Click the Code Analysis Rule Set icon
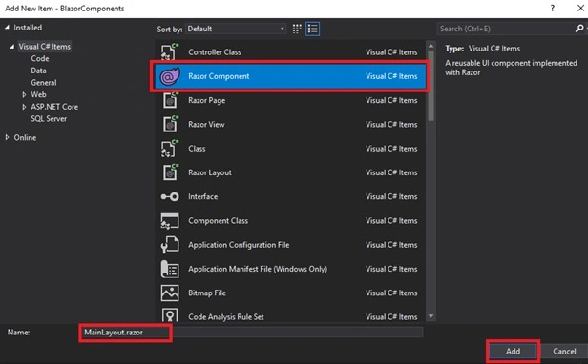Screen dimensions: 588x364 (170, 315)
